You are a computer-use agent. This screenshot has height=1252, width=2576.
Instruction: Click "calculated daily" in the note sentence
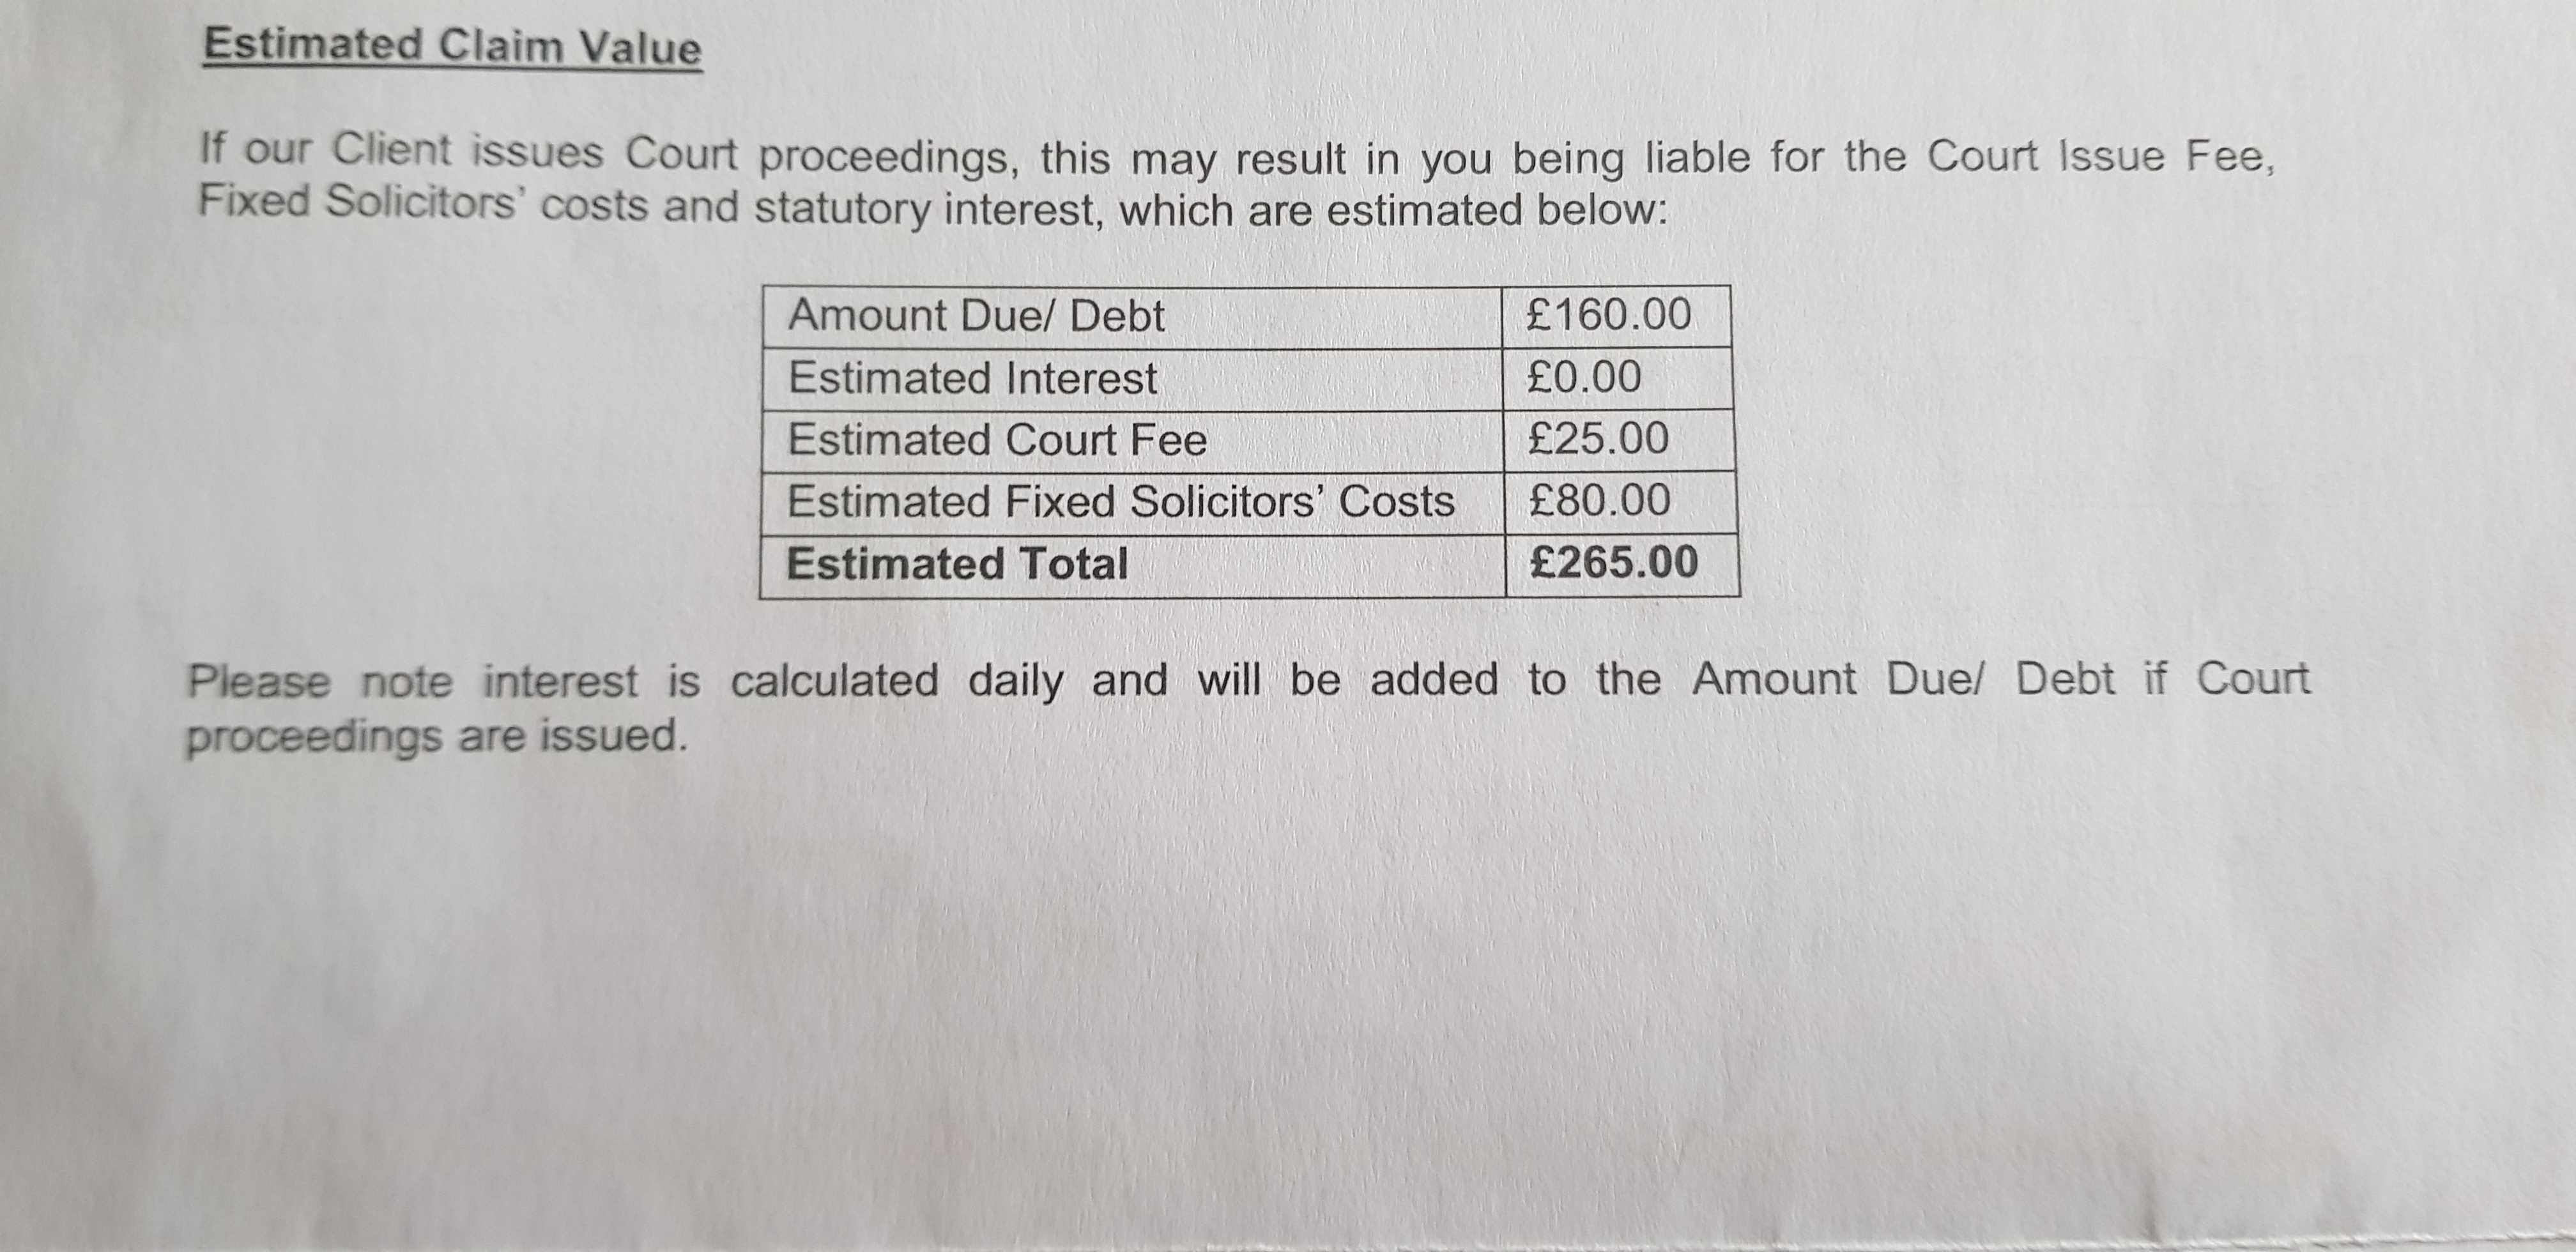[948, 681]
